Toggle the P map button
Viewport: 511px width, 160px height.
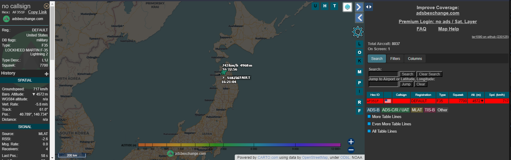point(359,83)
